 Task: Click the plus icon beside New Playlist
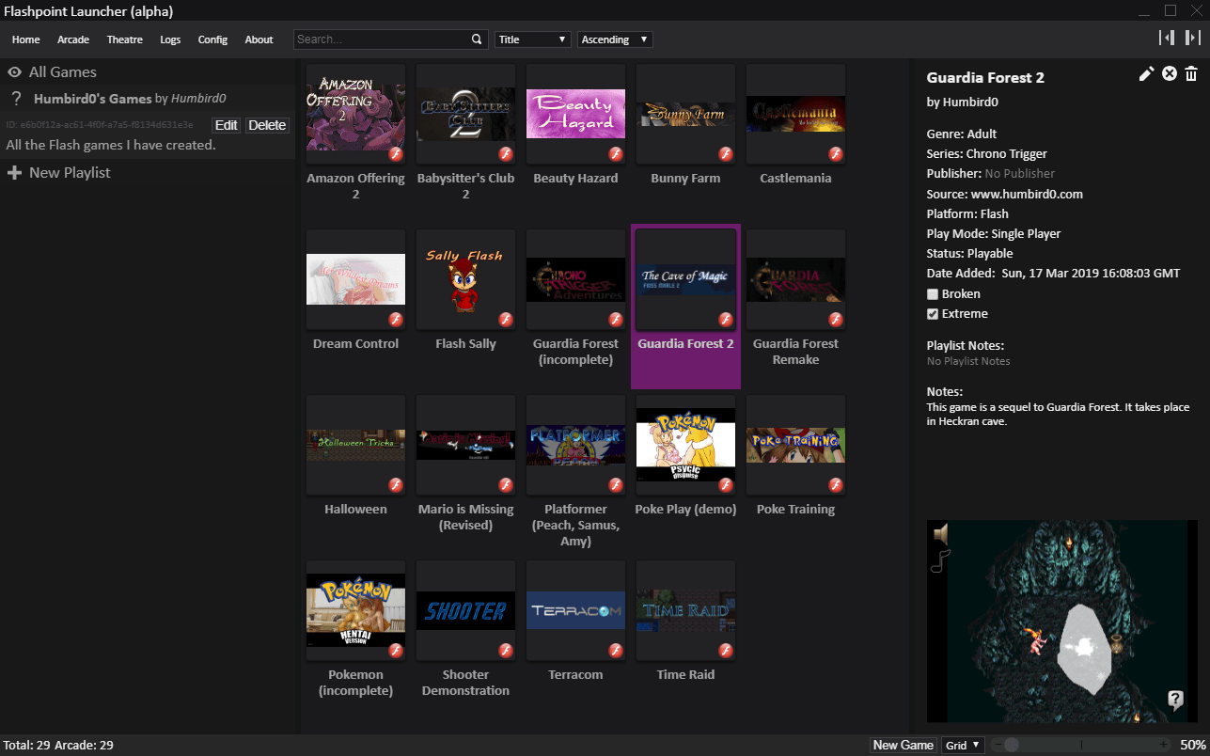pos(15,173)
